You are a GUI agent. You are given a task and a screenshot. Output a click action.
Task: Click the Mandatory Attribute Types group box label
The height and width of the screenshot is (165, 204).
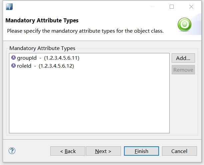pos(42,48)
